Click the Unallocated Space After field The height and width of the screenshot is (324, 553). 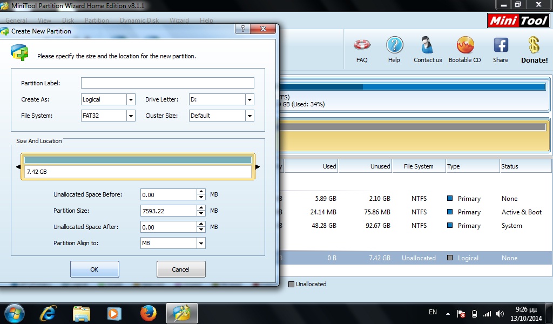point(168,227)
